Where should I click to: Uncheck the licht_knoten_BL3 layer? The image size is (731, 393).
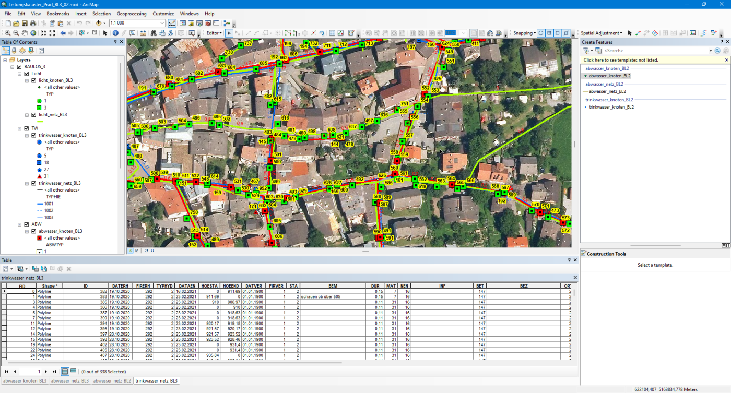coord(34,80)
